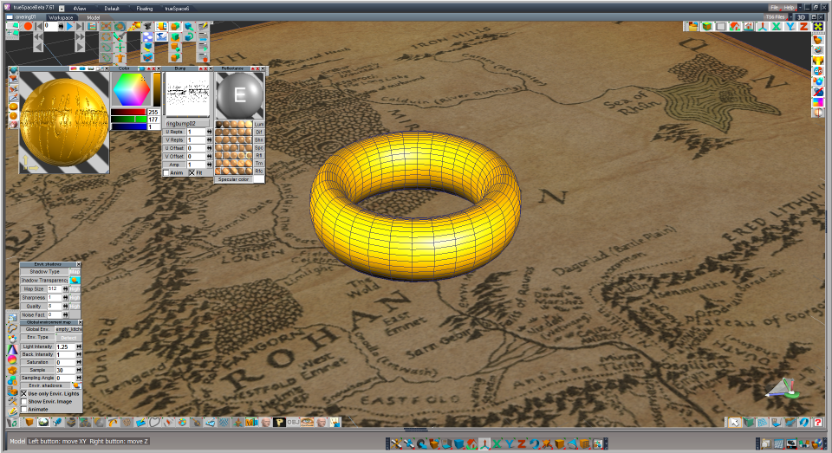Adjust the vertical brightness slider in Color panel

click(157, 89)
